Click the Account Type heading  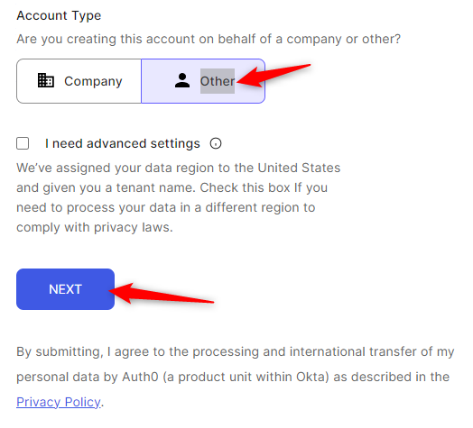pyautogui.click(x=59, y=15)
